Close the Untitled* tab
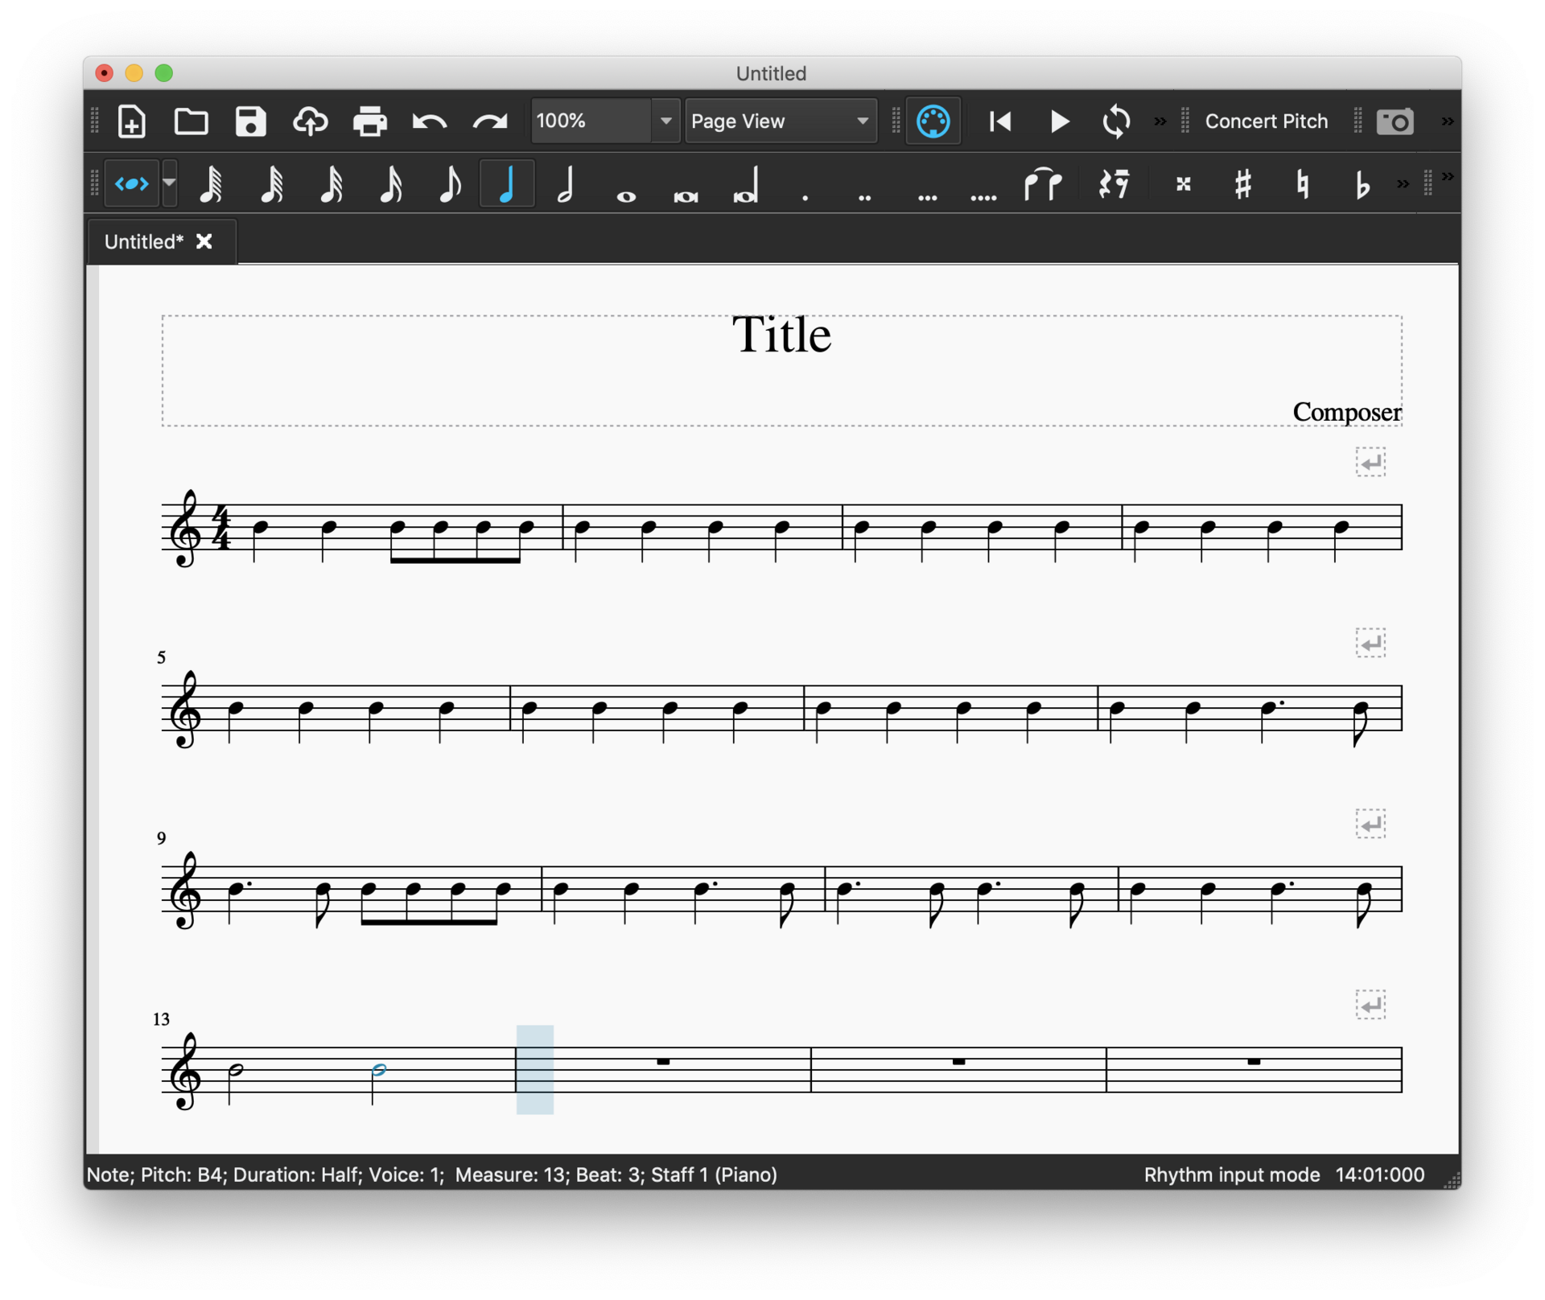The image size is (1545, 1300). pos(204,241)
